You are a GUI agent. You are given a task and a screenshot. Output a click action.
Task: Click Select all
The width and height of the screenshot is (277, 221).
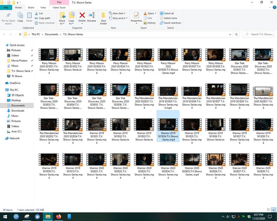167,13
